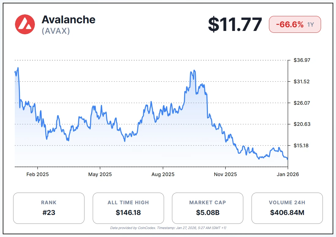Viewport: 336px width, 237px height.
Task: Click the May 2025 x-axis label
Action: (100, 175)
